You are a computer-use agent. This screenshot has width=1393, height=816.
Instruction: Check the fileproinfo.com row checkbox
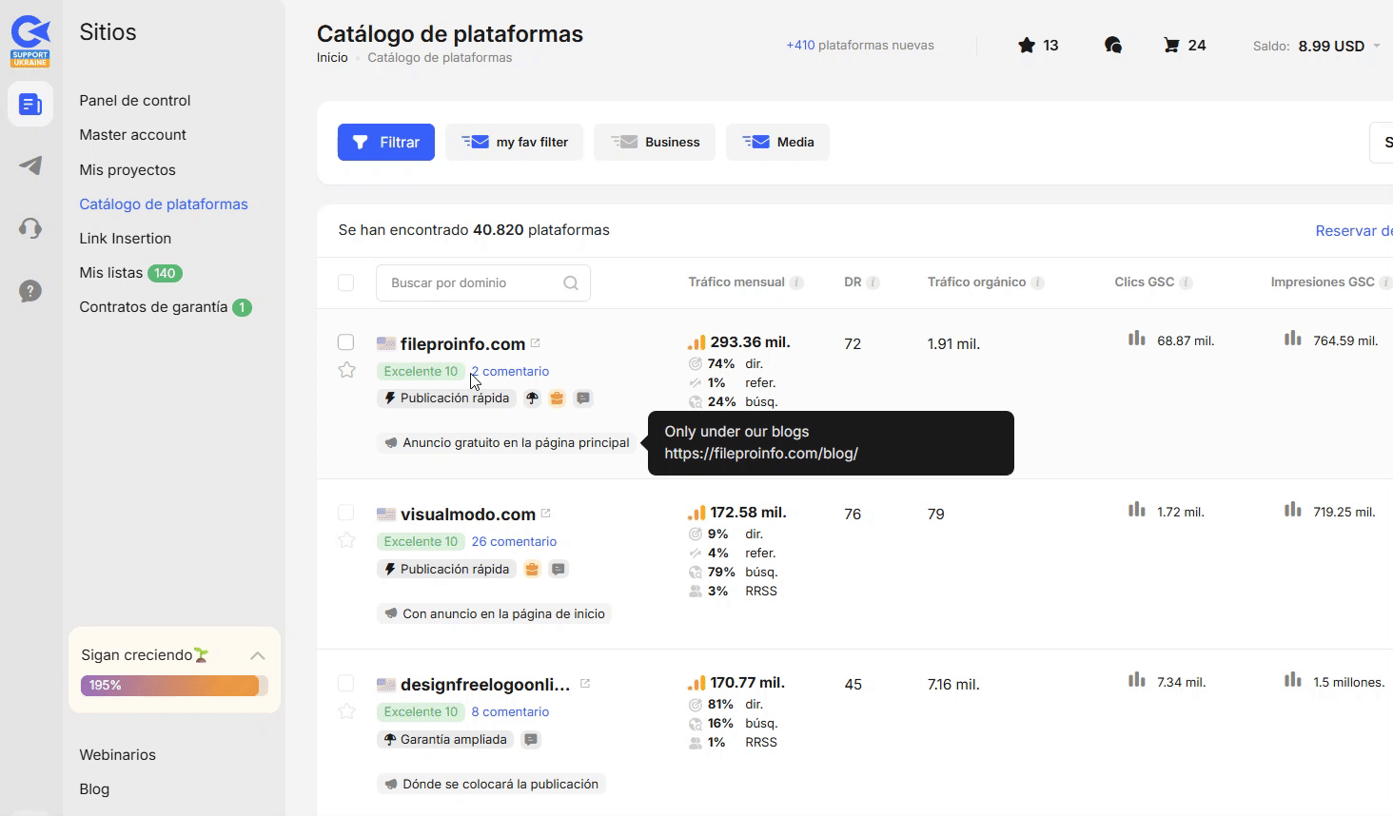[346, 342]
